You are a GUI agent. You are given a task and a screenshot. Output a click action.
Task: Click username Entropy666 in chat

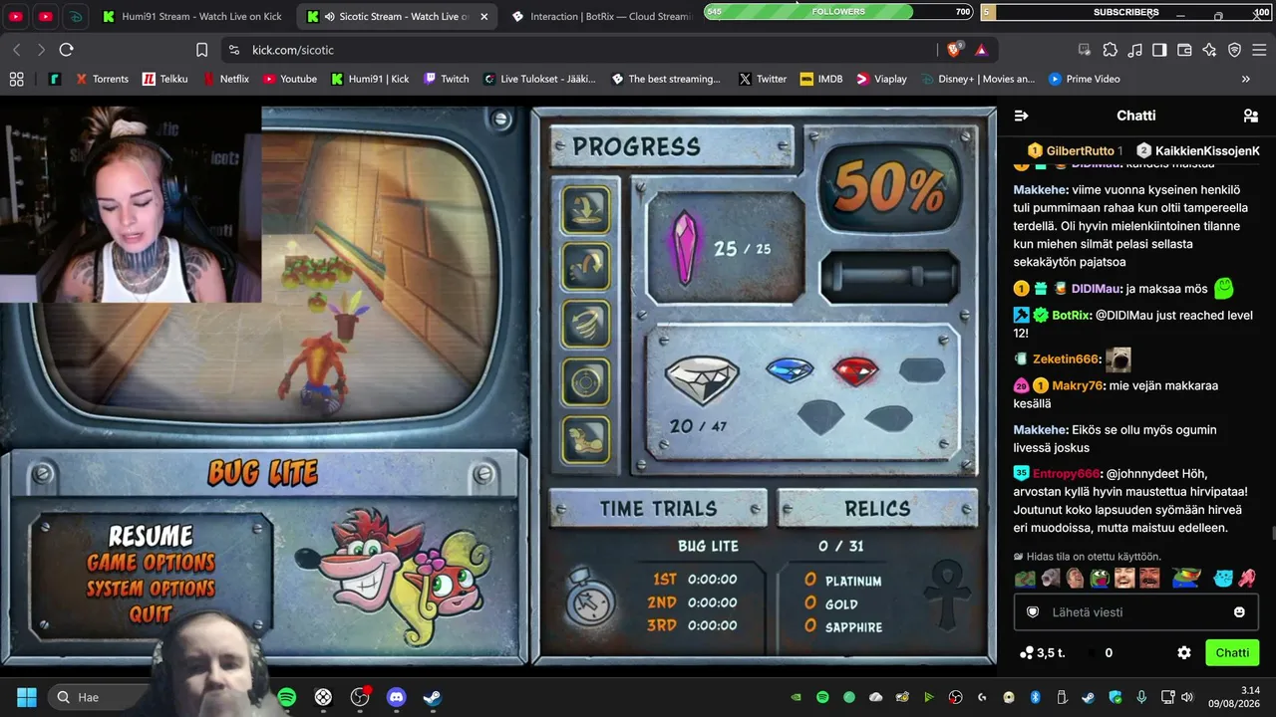1066,474
